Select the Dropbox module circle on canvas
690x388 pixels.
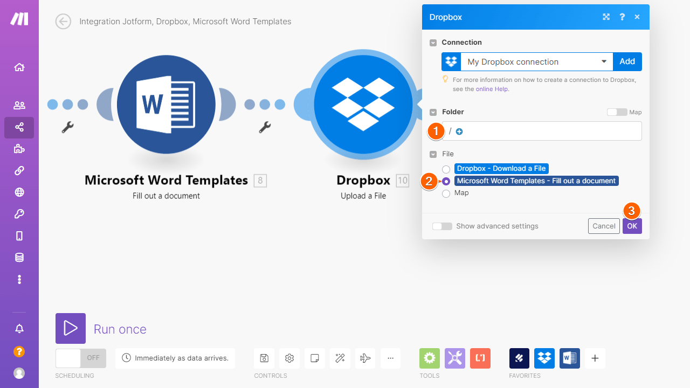[363, 105]
